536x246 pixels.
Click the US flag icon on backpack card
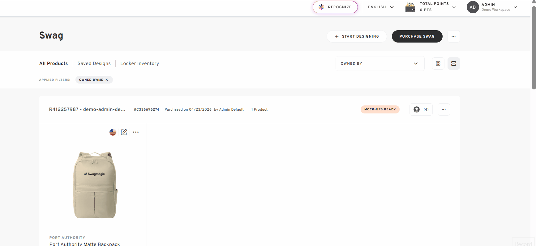[x=113, y=132]
